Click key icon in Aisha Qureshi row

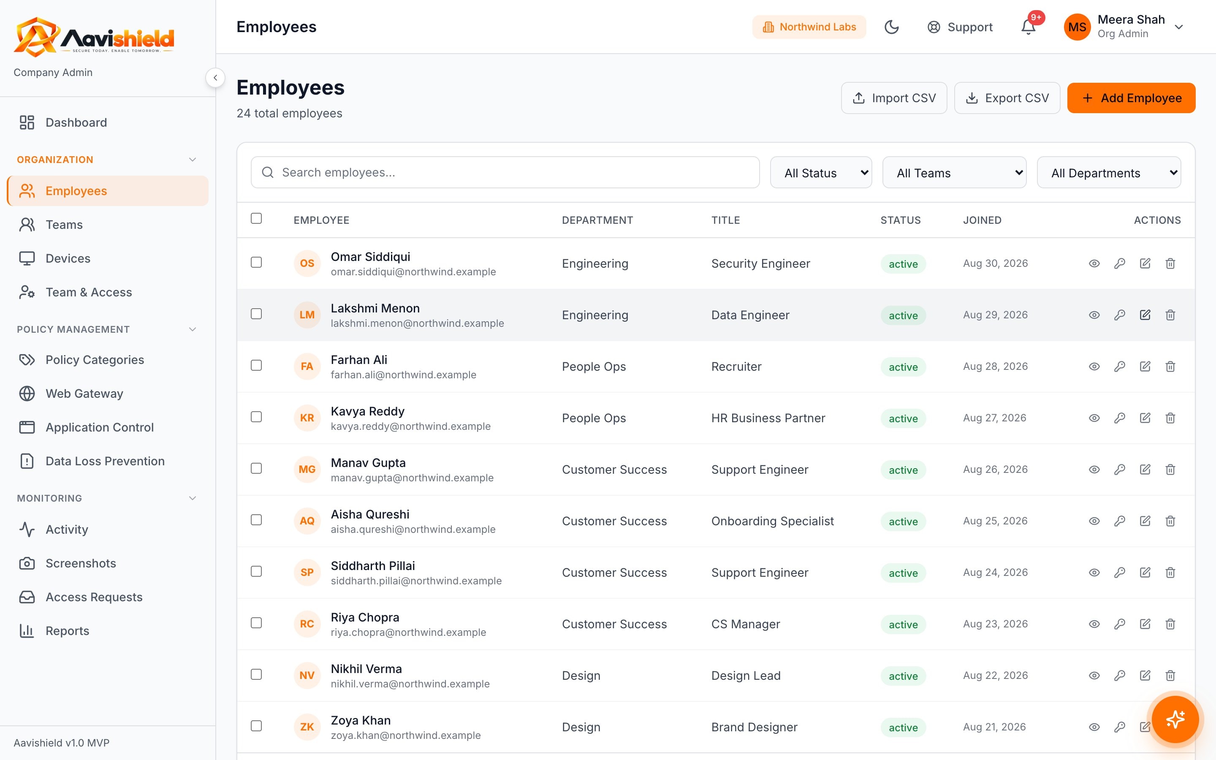click(x=1120, y=521)
